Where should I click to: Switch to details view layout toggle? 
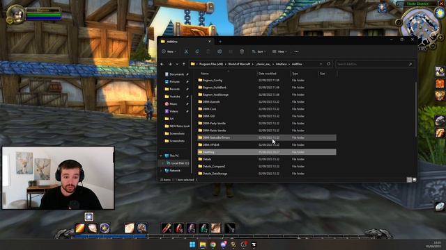pos(409,180)
